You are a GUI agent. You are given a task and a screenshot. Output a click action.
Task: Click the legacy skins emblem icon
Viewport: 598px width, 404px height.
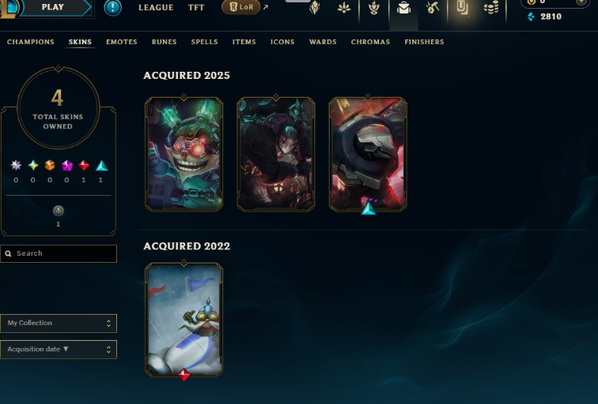pyautogui.click(x=59, y=211)
